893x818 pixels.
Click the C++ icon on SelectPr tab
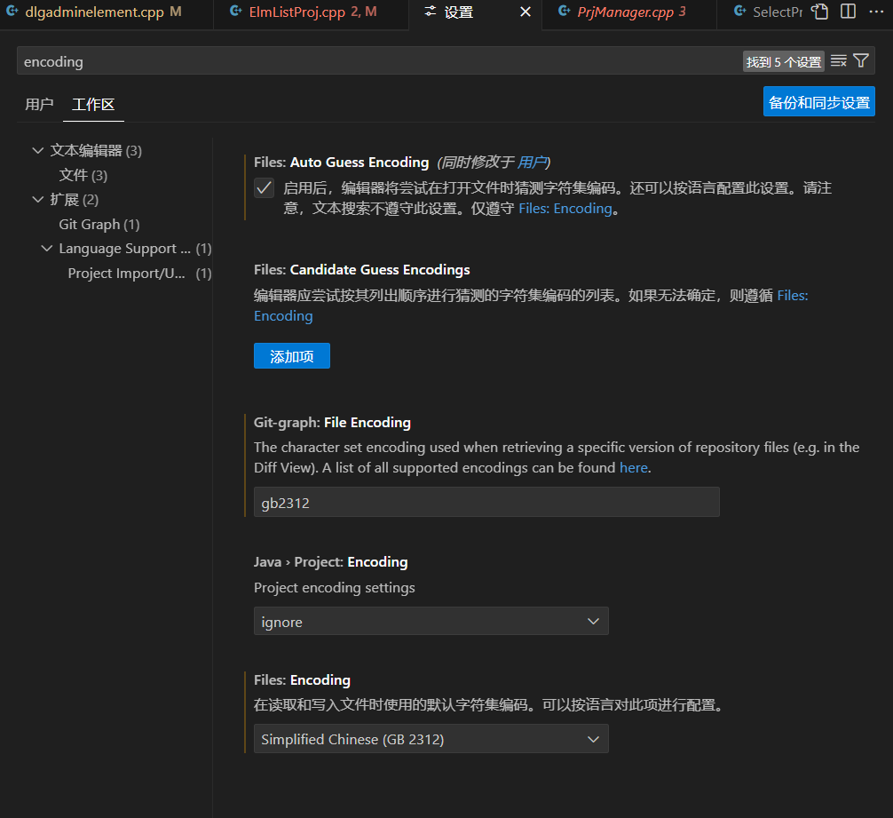(739, 12)
